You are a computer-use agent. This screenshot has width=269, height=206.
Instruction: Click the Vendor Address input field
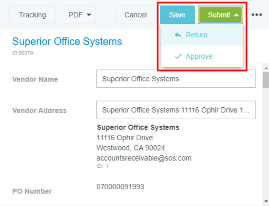(176, 110)
